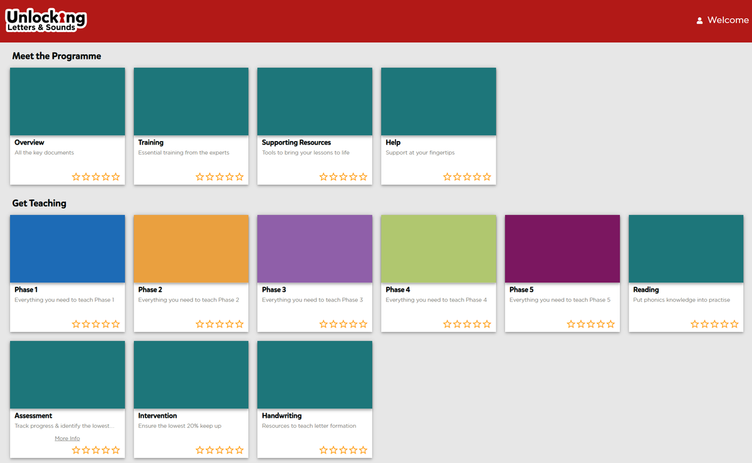Rate Overview five stars
Viewport: 752px width, 463px height.
tap(116, 177)
